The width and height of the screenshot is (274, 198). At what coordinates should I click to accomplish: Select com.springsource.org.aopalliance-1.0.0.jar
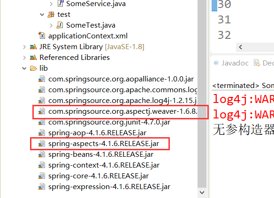(x=121, y=79)
